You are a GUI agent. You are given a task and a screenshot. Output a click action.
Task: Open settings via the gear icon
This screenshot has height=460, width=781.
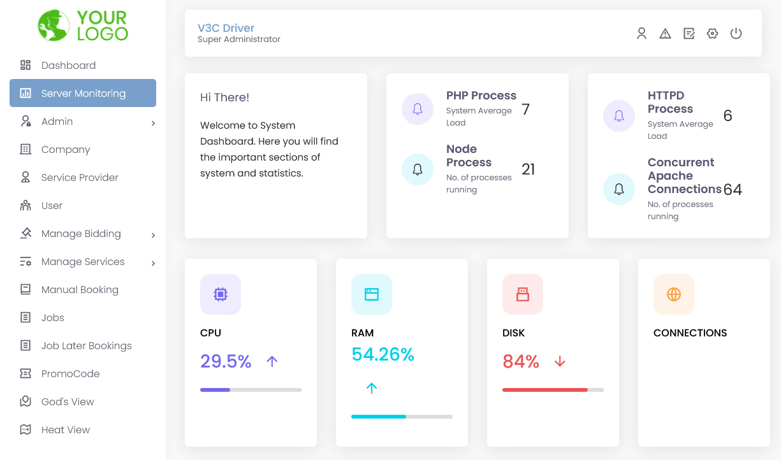[712, 33]
